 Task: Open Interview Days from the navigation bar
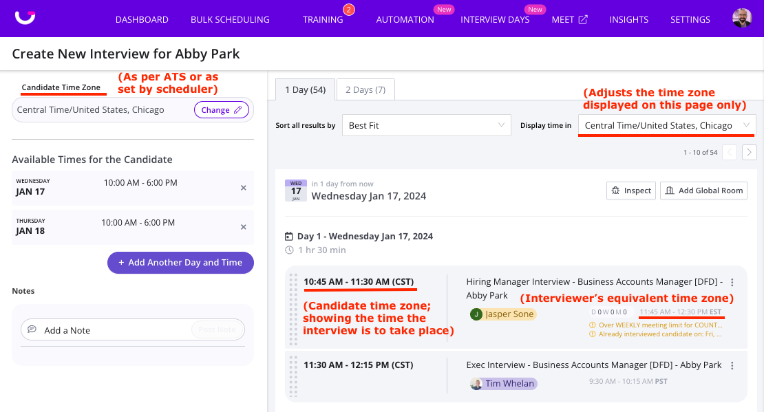point(494,19)
